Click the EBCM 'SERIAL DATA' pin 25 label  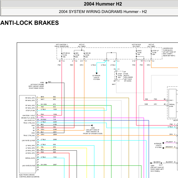pos(30,158)
